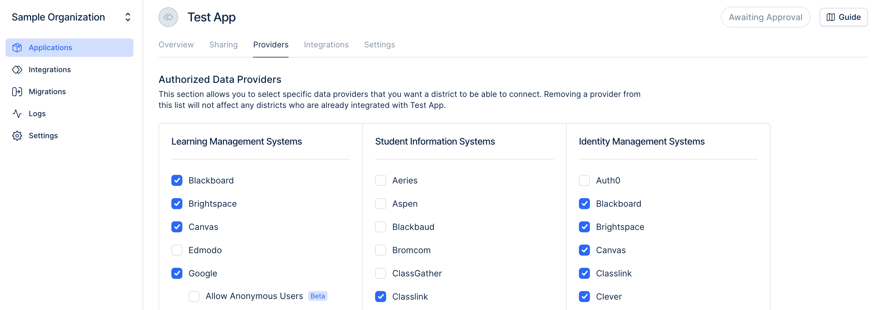This screenshot has height=310, width=880.
Task: Uncheck the Google provider checkbox
Action: pyautogui.click(x=177, y=273)
